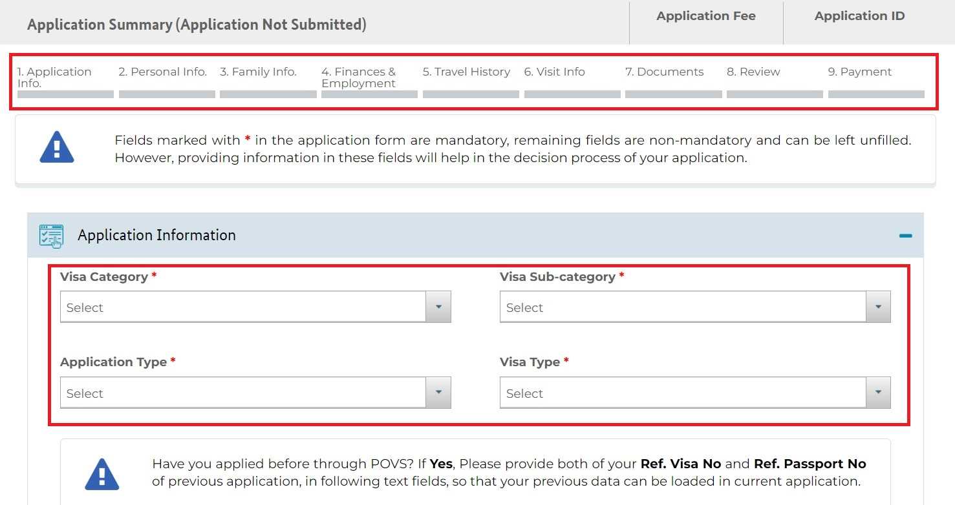Screen dimensions: 955x505
Task: Click the Application Information form icon
Action: click(51, 236)
